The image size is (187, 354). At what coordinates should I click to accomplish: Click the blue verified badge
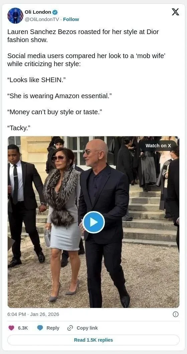point(55,12)
